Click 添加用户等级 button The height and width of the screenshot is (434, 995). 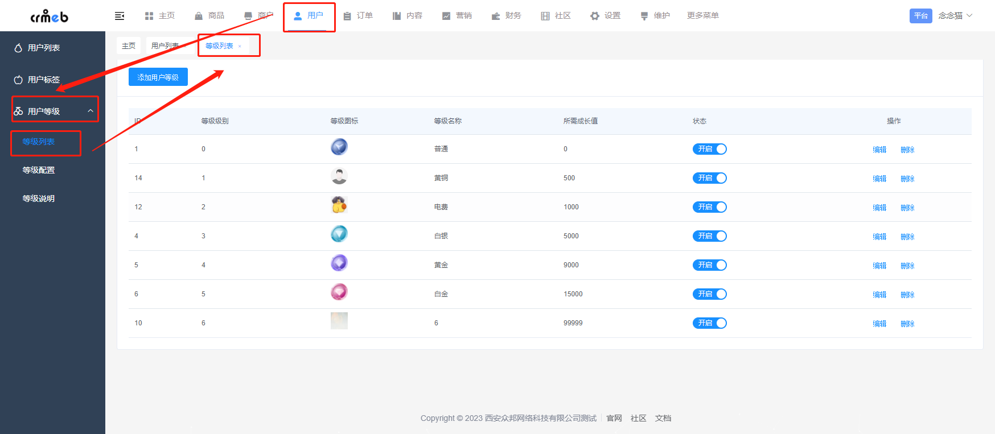coord(158,77)
